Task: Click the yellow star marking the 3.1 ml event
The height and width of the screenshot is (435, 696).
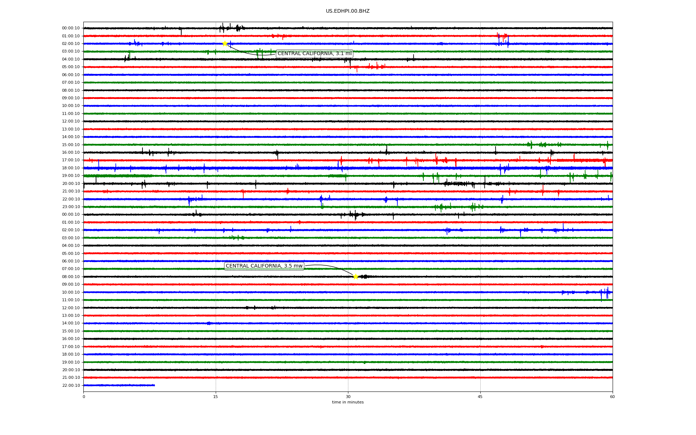Action: click(225, 43)
